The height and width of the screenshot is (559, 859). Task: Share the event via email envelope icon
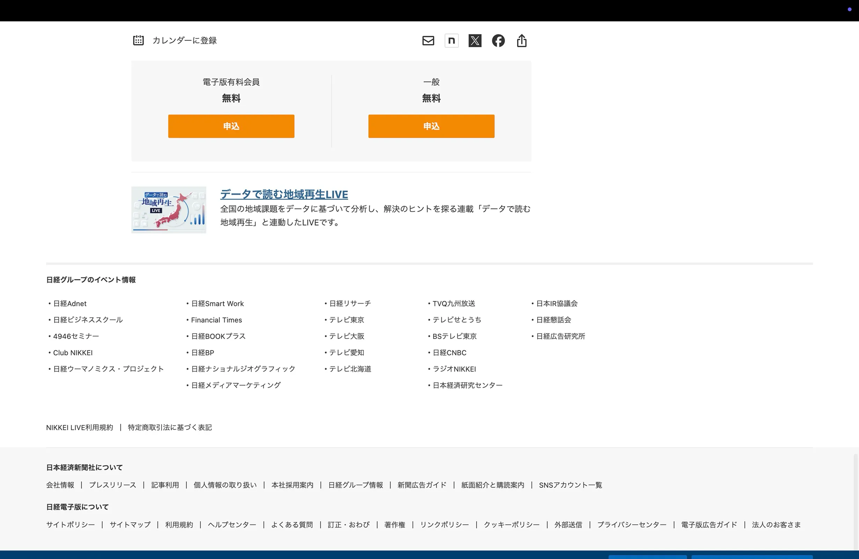[428, 41]
